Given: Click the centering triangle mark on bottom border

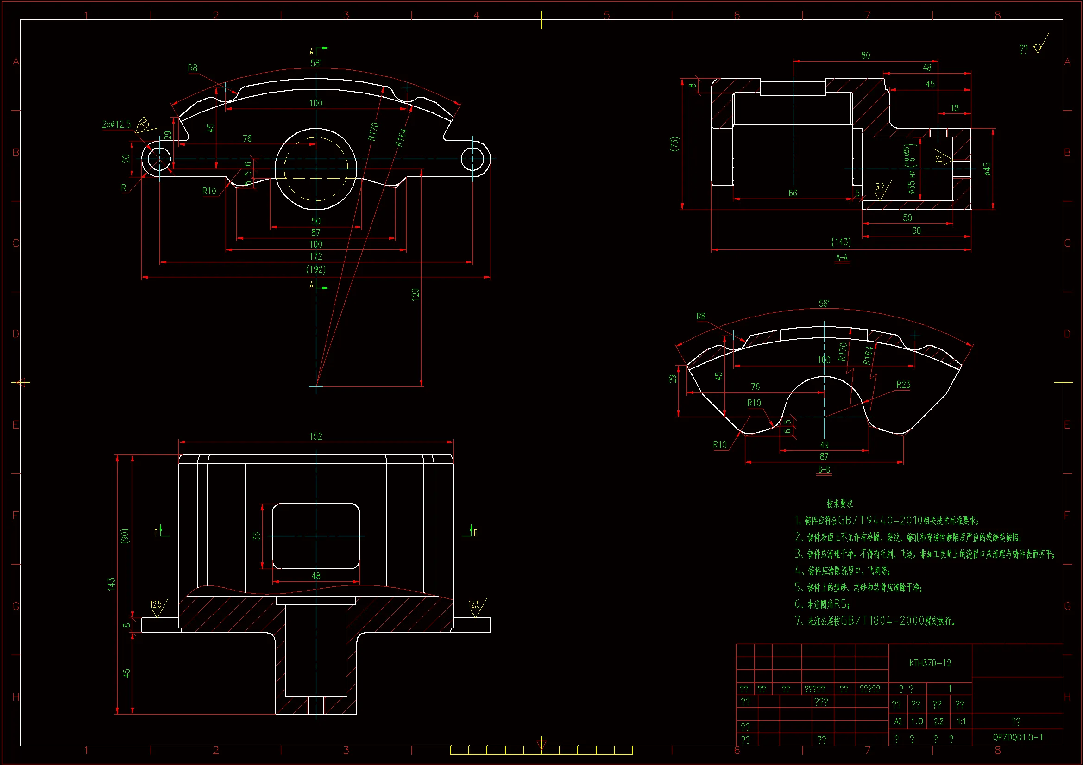Looking at the screenshot, I should 541,745.
